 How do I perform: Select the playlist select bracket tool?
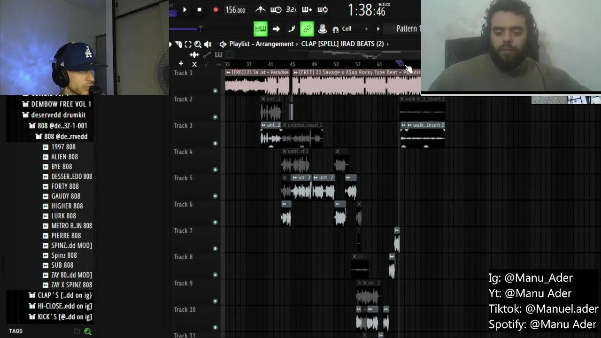pos(188,44)
